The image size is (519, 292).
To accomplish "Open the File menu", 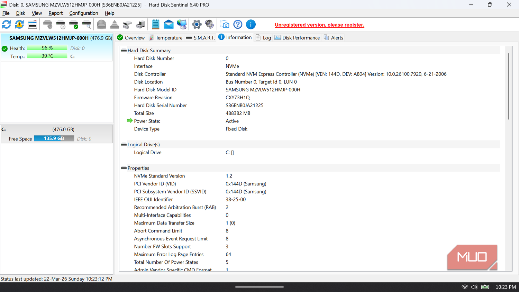I will tap(6, 13).
